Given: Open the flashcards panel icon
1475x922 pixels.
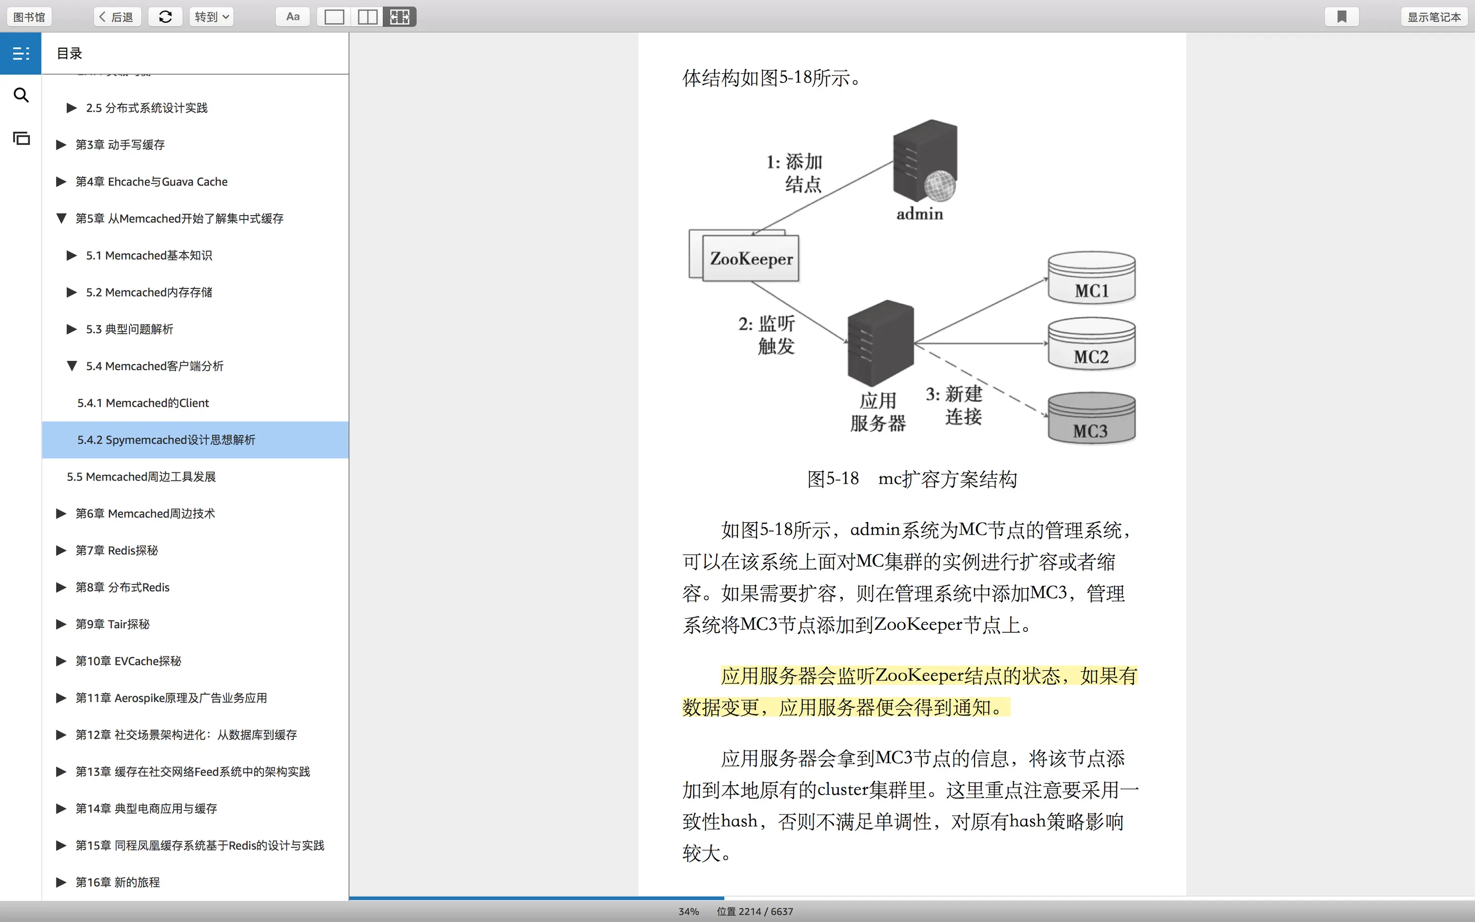Looking at the screenshot, I should point(20,139).
